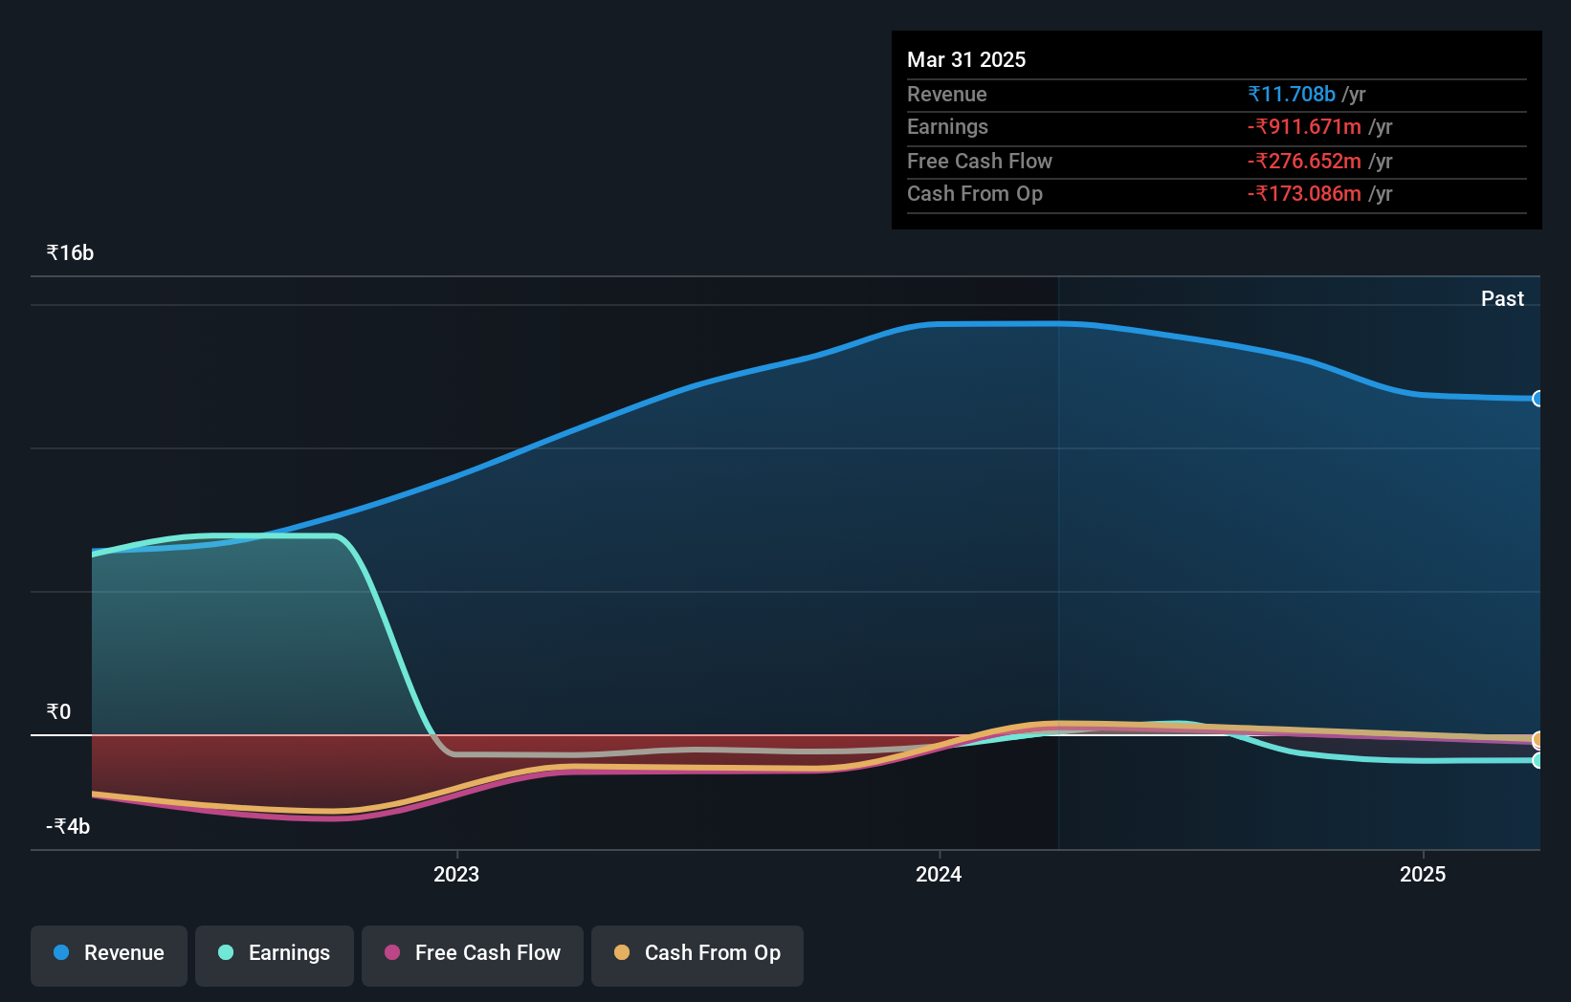Select the Revenue endpoint marker on the chart
This screenshot has width=1571, height=1002.
tap(1538, 399)
